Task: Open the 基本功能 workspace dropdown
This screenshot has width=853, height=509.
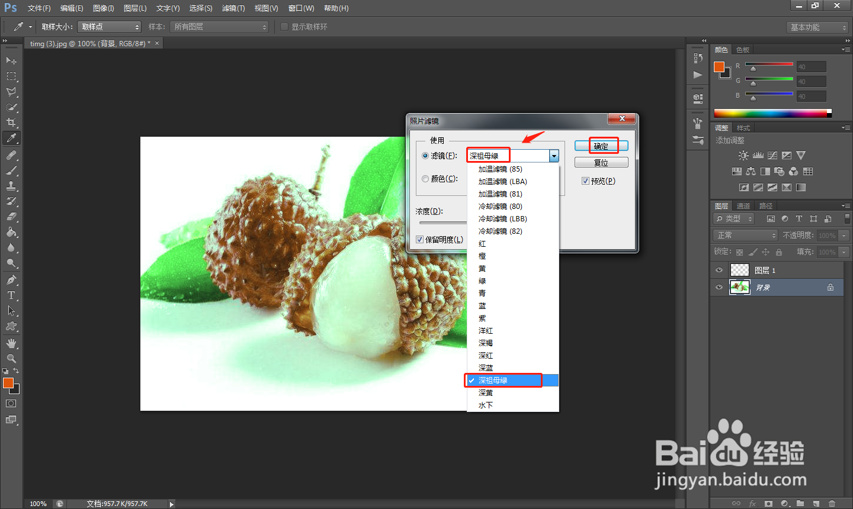Action: [x=818, y=27]
